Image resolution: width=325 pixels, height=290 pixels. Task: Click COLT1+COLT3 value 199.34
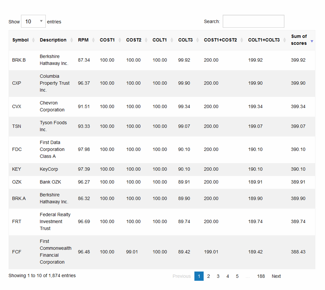pos(255,106)
